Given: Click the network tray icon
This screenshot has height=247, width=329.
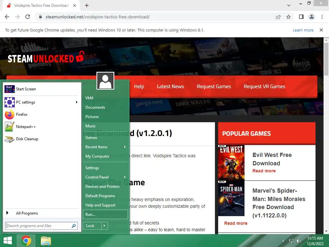Looking at the screenshot, I should (x=291, y=241).
